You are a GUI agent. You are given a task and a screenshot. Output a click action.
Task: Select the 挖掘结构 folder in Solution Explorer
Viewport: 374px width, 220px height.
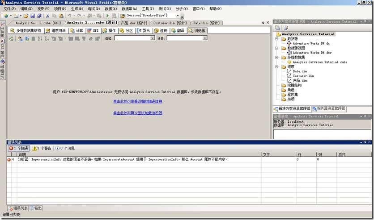tap(294, 85)
